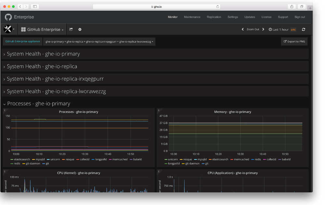Open dashboard settings gear icon

pos(80,30)
